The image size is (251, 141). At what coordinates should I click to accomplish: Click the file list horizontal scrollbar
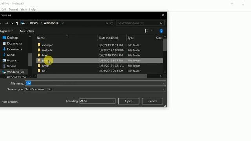click(92, 76)
